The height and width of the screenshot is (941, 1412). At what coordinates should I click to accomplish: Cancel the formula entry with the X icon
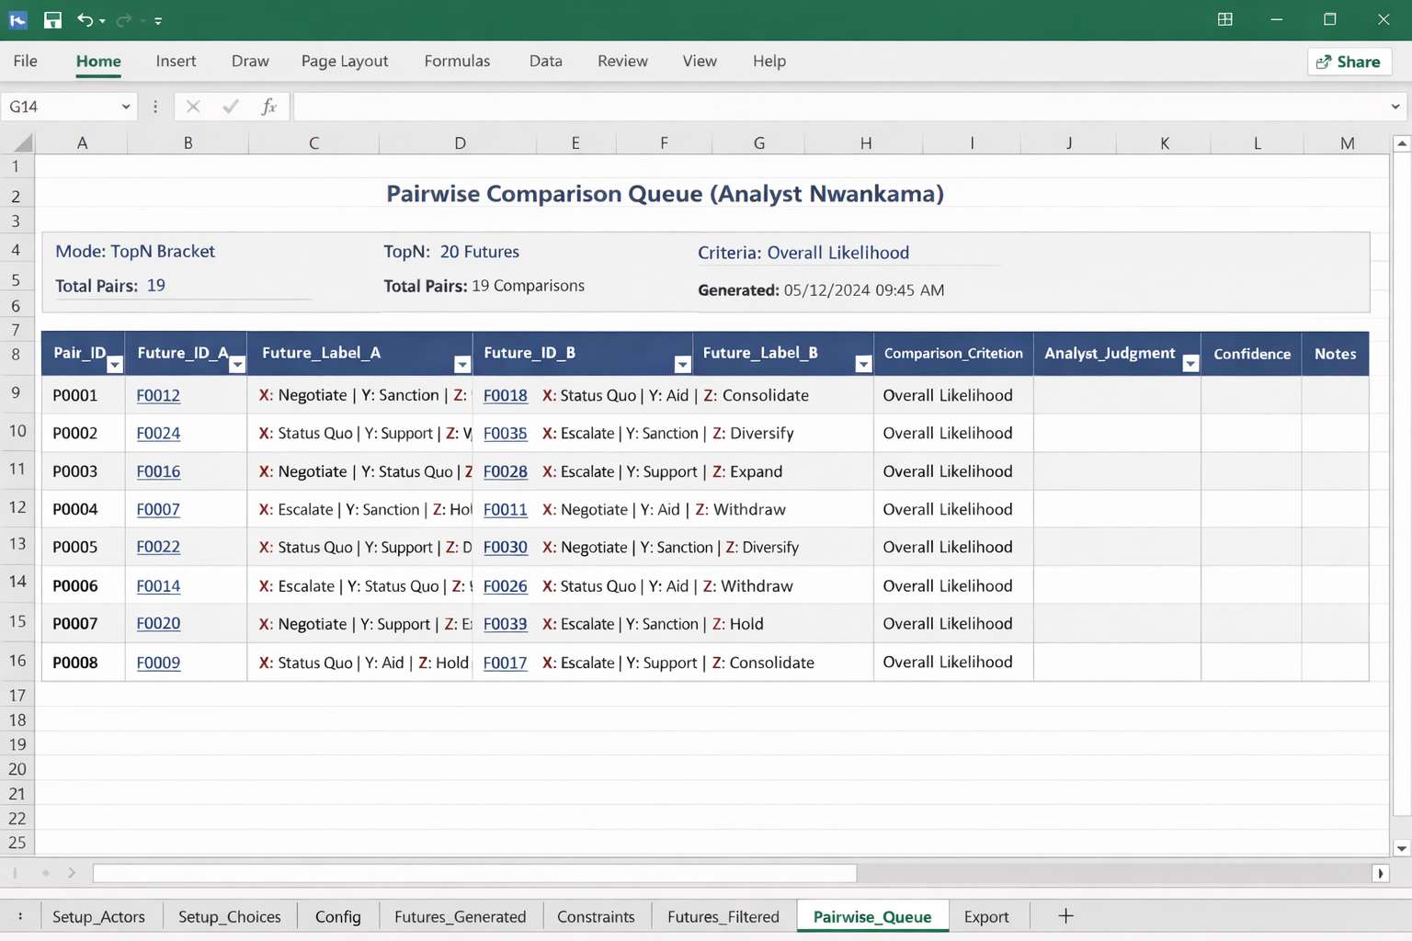point(193,107)
